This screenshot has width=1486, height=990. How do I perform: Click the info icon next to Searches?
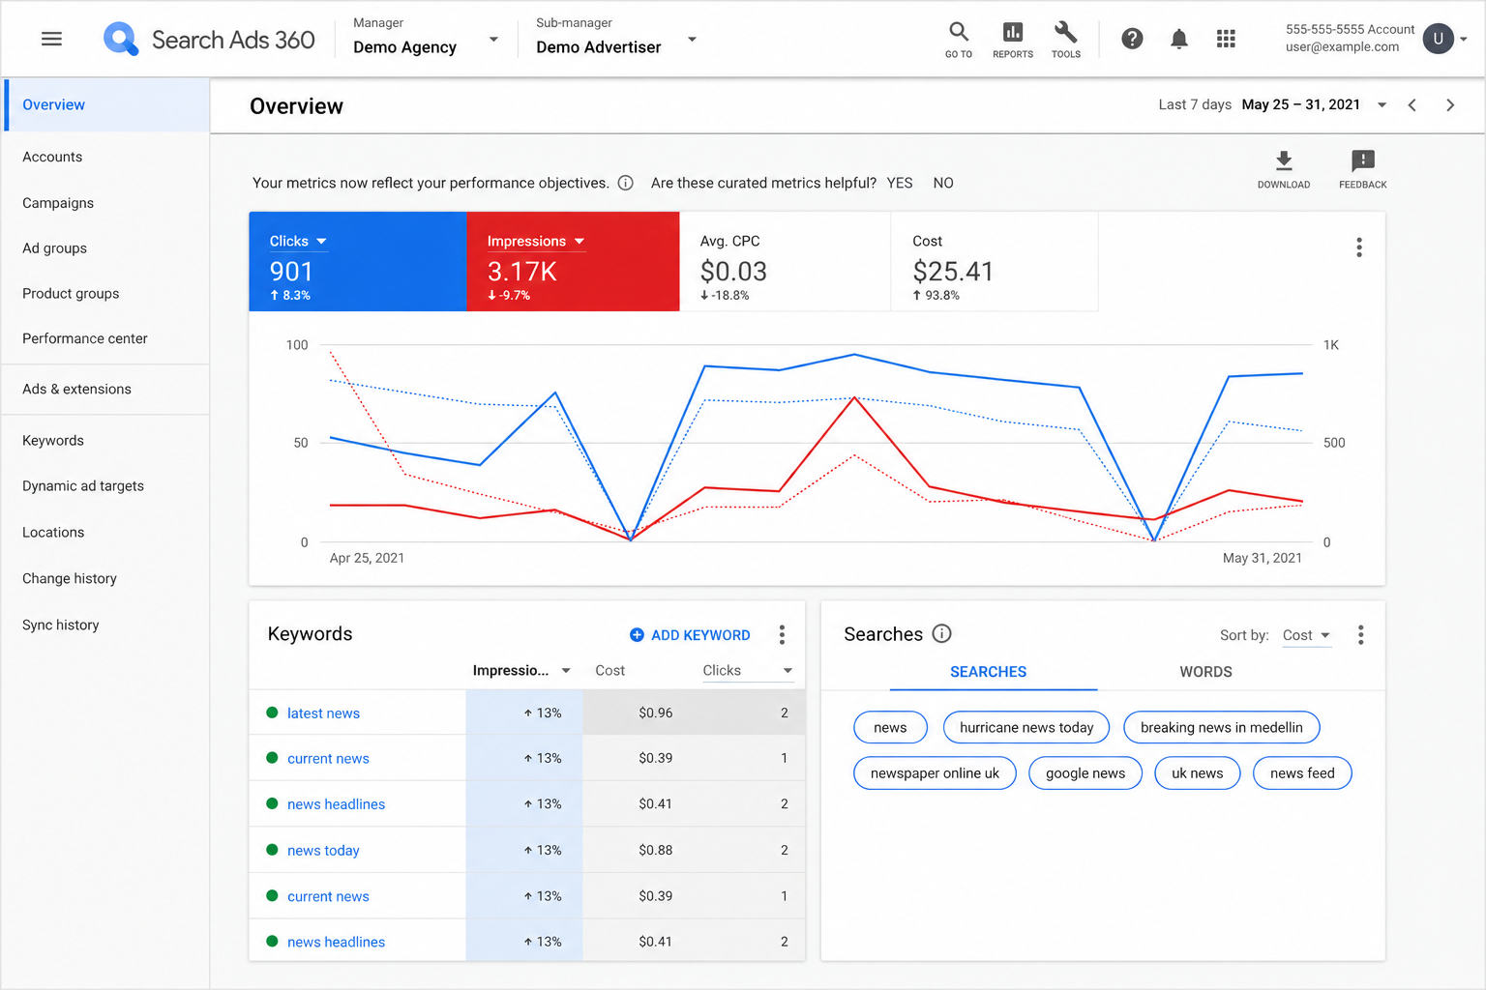(x=941, y=633)
